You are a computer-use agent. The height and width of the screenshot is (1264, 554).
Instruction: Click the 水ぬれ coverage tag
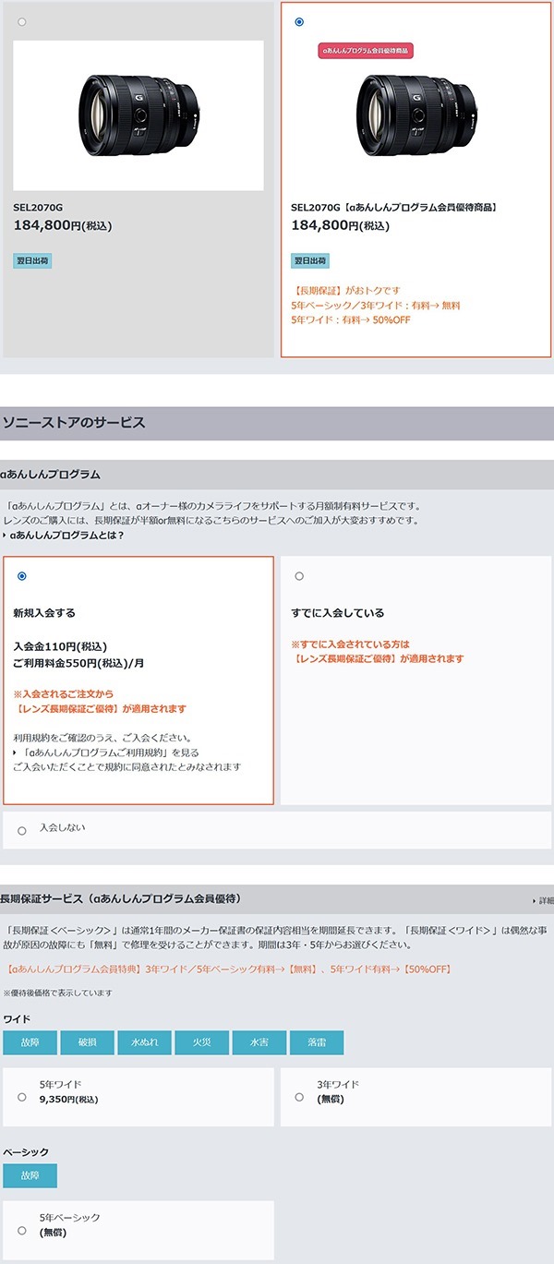[x=144, y=1042]
